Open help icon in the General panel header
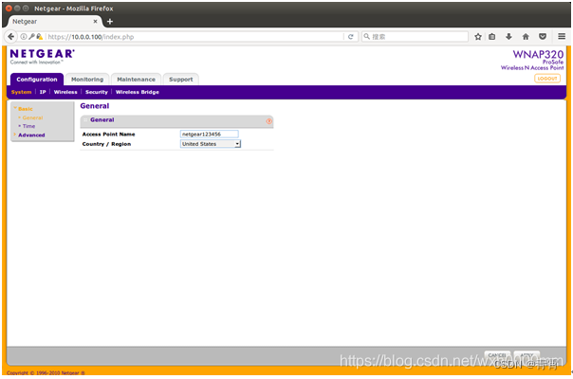Viewport: 573px width, 379px height. point(269,121)
